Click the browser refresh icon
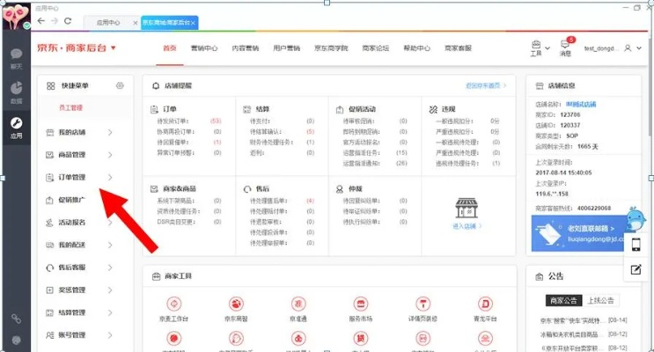This screenshot has width=654, height=352. [69, 20]
